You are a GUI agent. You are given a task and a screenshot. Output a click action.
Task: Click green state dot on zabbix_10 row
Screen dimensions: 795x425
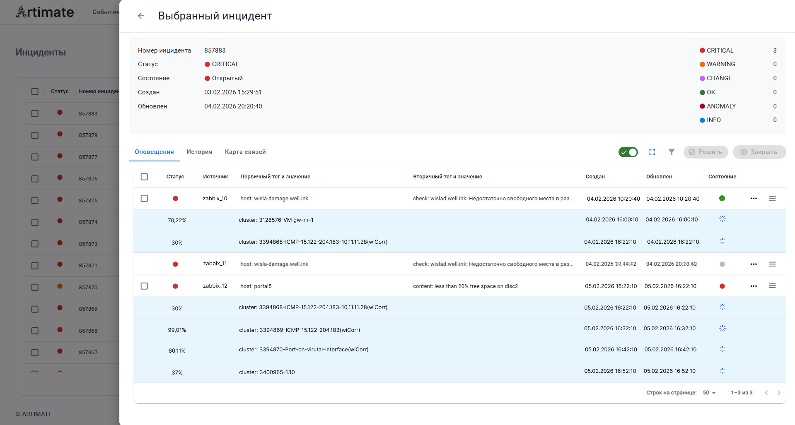[x=722, y=198]
